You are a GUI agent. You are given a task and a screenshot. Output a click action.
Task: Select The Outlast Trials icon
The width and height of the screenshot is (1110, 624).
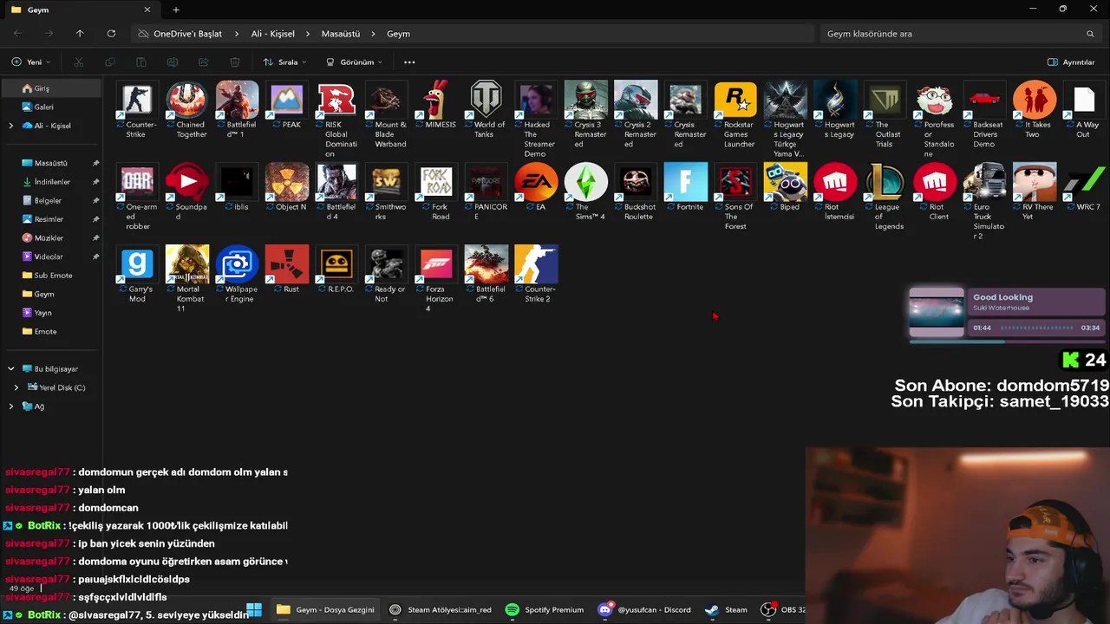(x=885, y=100)
